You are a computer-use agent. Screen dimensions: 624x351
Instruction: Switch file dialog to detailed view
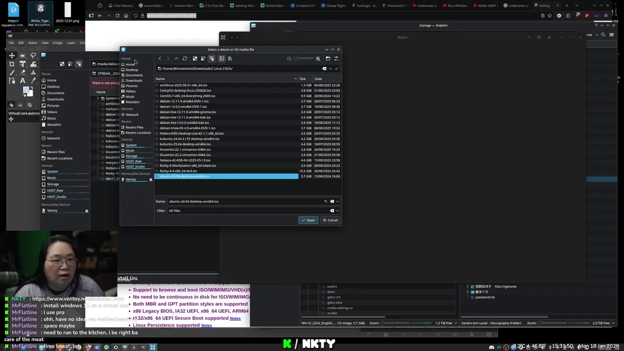(212, 58)
